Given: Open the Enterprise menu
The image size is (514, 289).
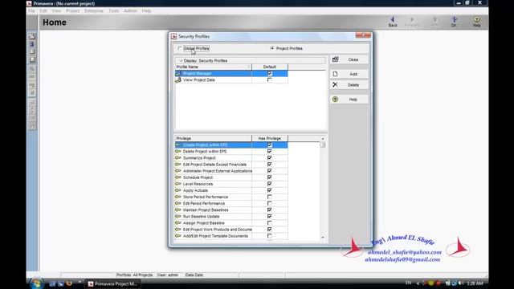Looking at the screenshot, I should click(x=94, y=10).
